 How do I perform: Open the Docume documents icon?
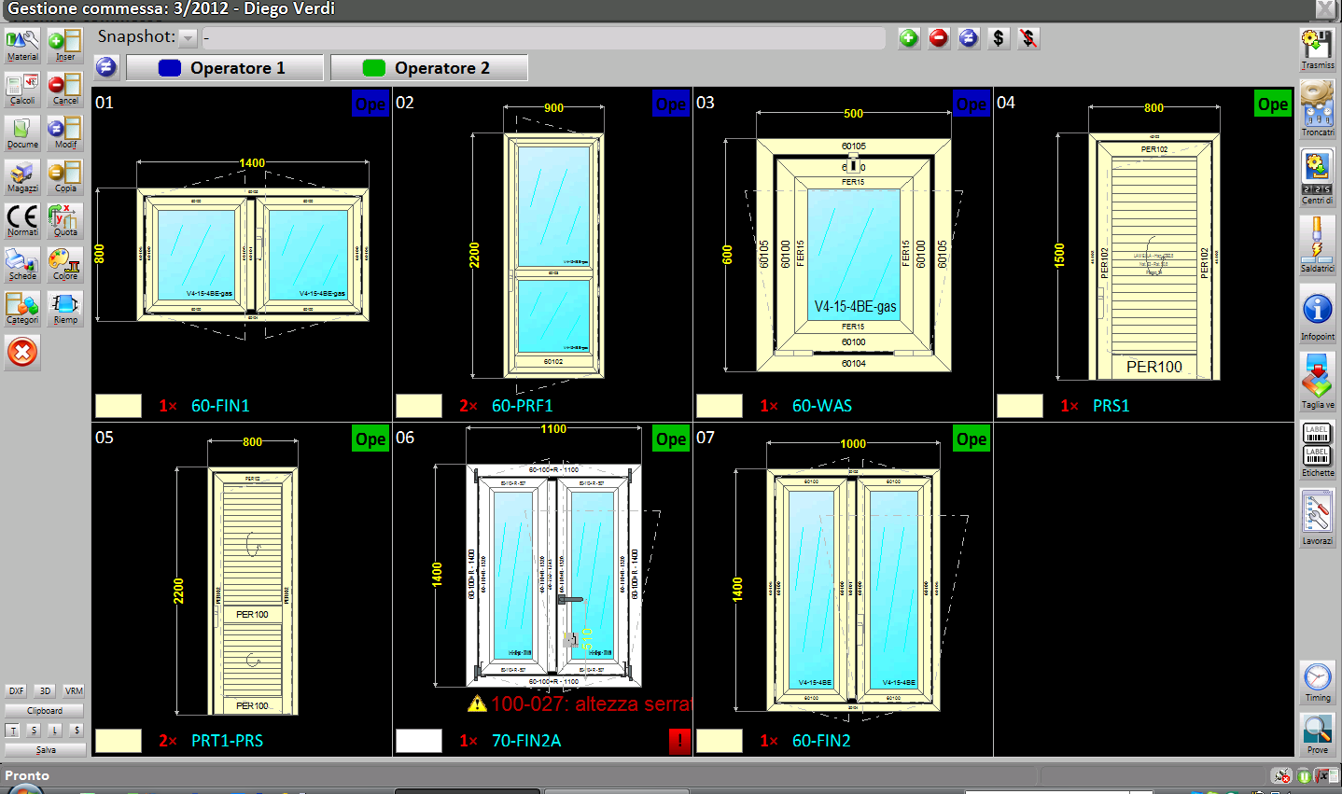tap(22, 133)
